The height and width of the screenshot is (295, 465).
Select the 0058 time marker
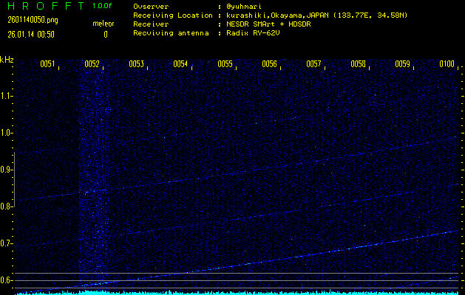click(x=358, y=64)
